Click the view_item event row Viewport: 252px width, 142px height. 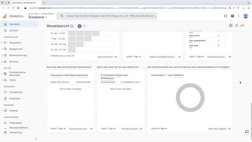point(209,46)
